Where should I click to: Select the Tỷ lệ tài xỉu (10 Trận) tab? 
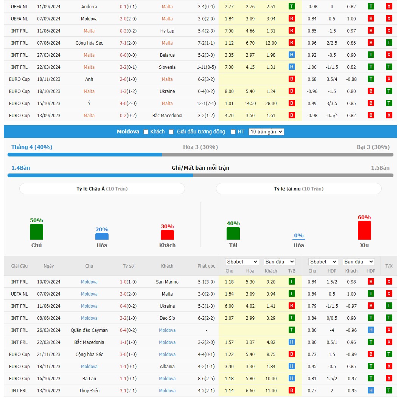click(x=299, y=189)
